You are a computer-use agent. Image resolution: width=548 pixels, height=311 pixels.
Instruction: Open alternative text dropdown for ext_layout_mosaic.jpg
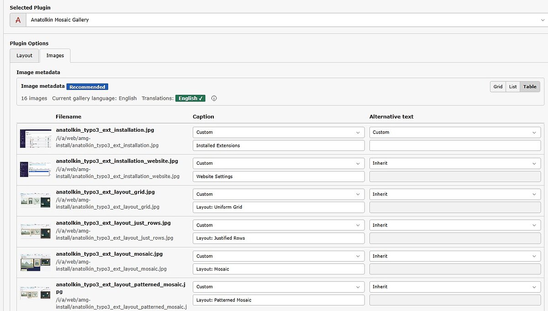click(x=455, y=256)
